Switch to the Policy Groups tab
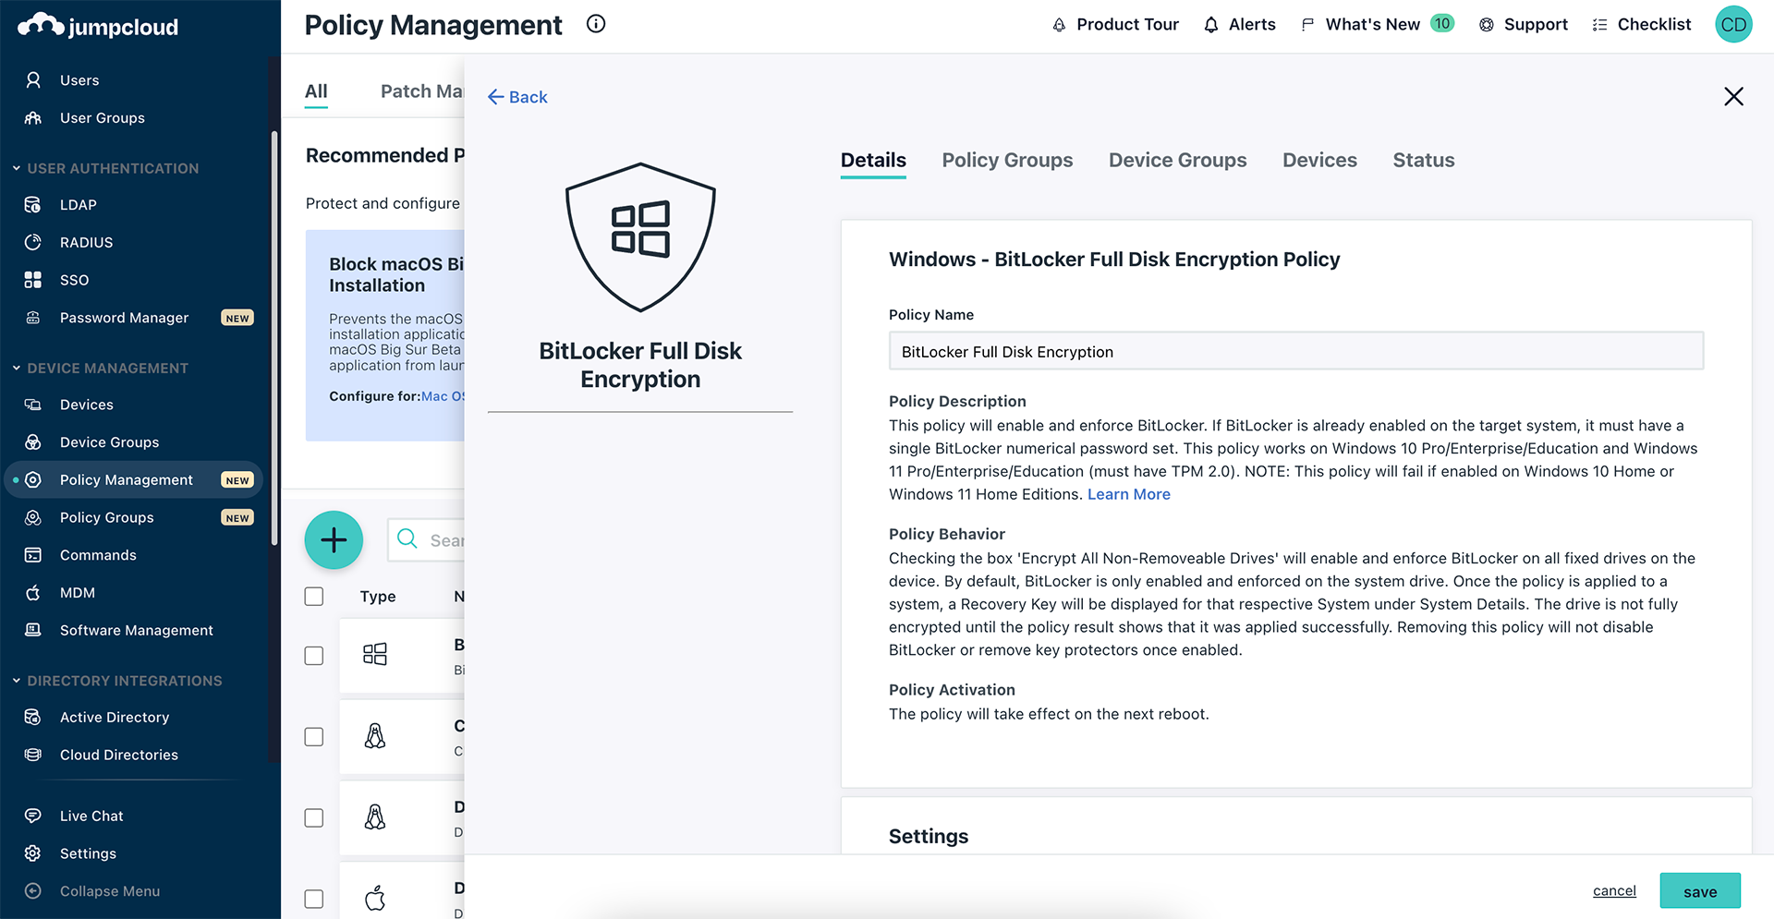The height and width of the screenshot is (919, 1774). coord(1007,160)
